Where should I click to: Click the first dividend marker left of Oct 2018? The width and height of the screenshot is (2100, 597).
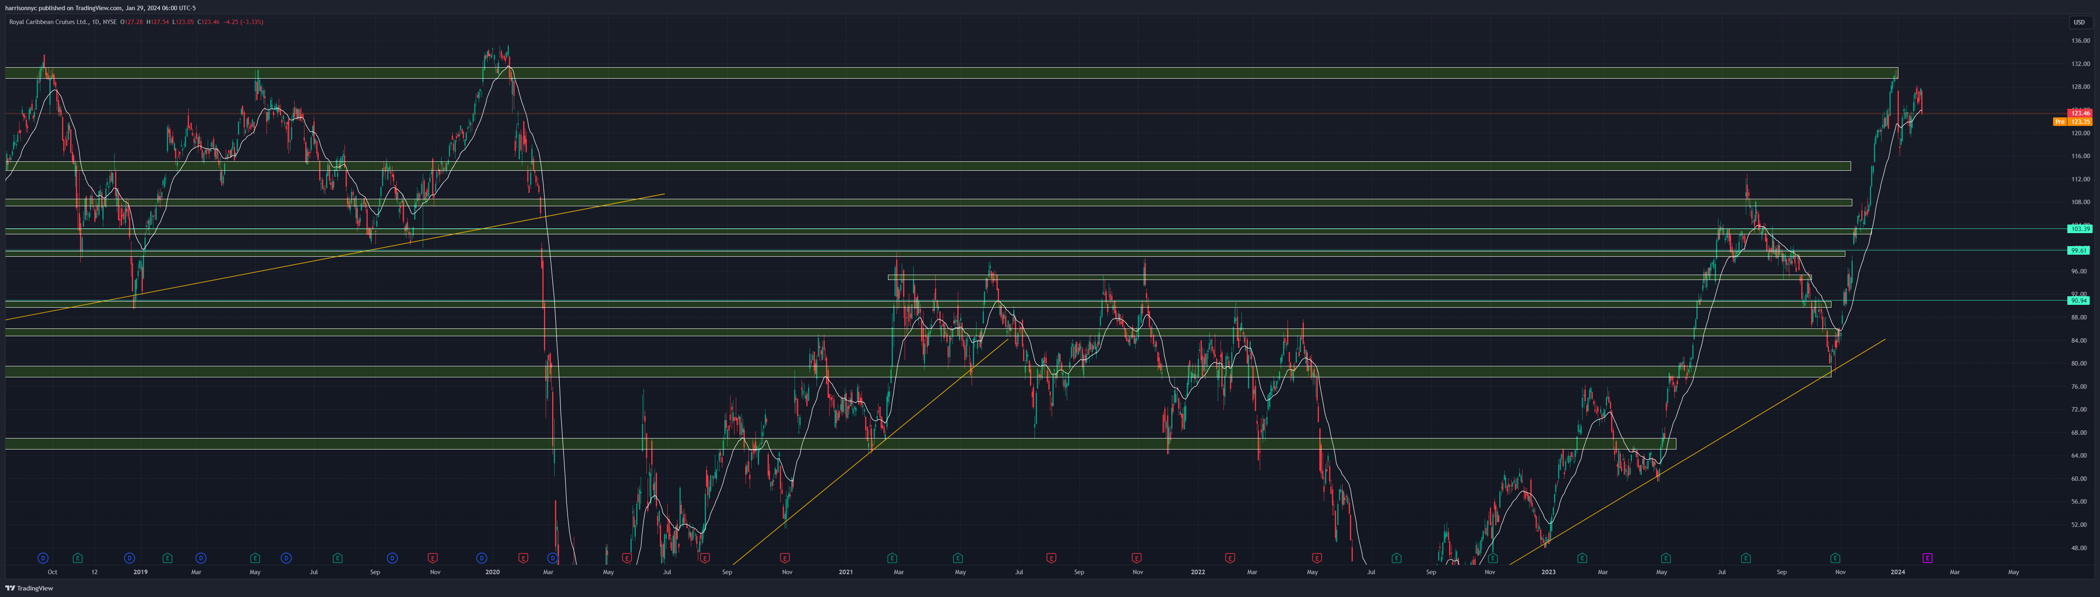(43, 558)
